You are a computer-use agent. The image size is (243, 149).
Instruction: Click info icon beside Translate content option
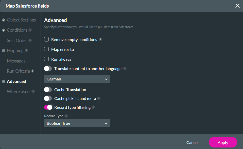click(125, 68)
